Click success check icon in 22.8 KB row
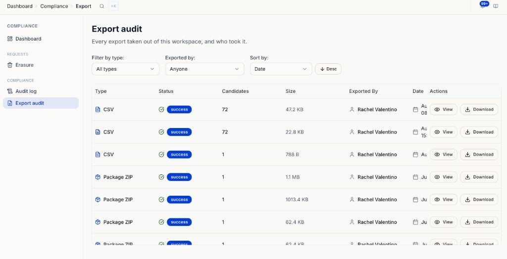This screenshot has height=259, width=507. click(161, 132)
